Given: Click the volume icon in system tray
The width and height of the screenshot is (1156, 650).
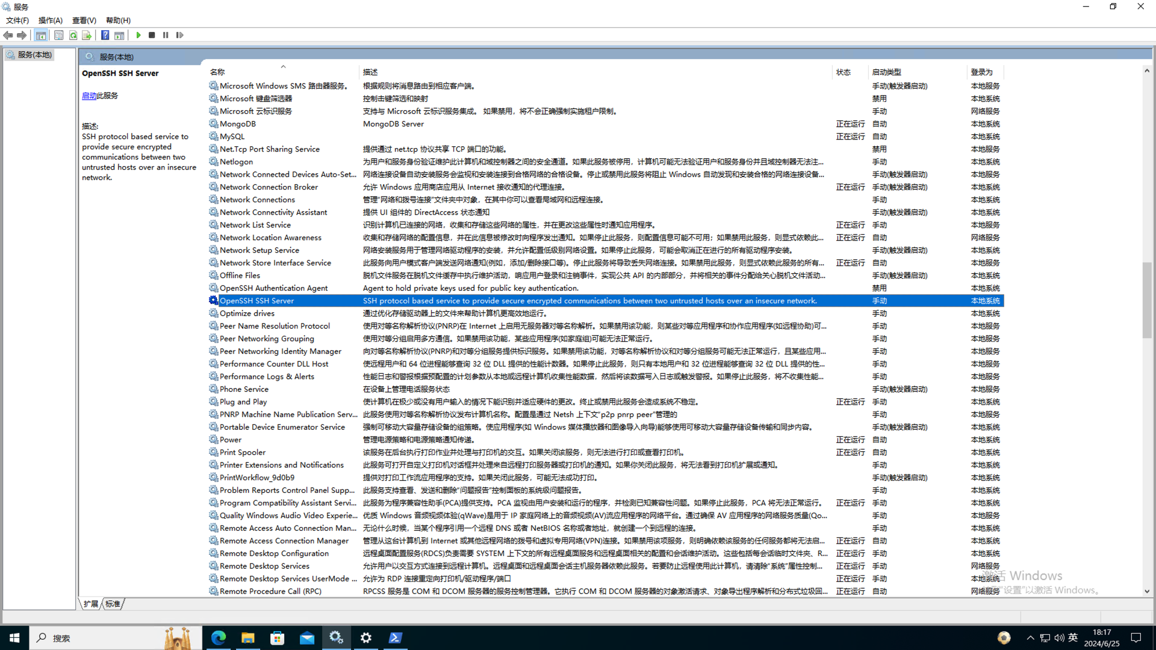Looking at the screenshot, I should pyautogui.click(x=1059, y=638).
